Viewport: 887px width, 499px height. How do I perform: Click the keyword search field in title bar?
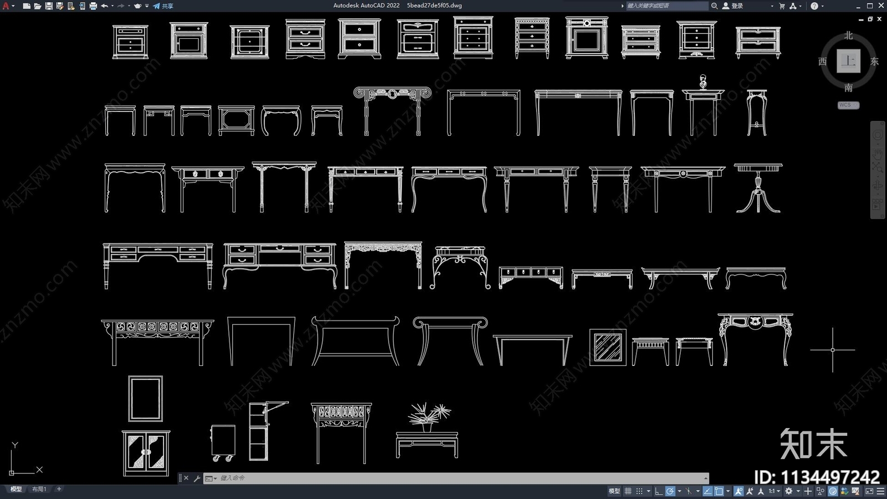coord(667,6)
